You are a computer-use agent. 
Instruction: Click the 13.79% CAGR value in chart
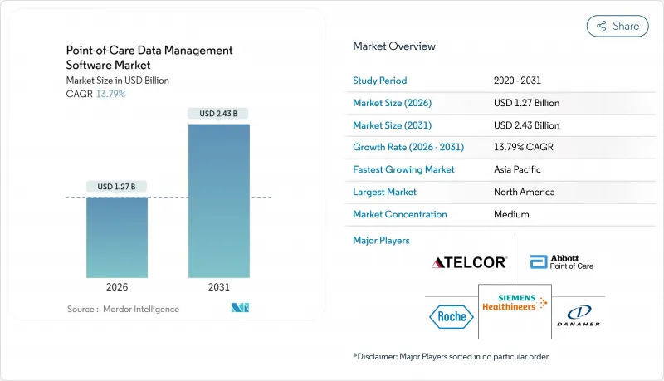click(111, 94)
